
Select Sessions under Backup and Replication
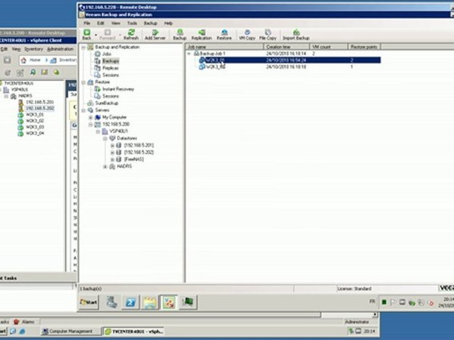pos(111,75)
